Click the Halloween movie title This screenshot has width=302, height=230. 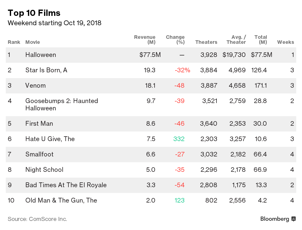coord(41,55)
